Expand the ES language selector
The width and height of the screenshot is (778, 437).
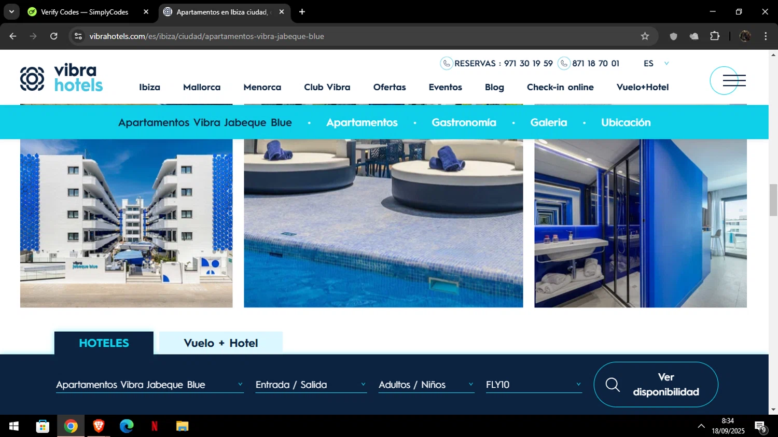pos(656,63)
